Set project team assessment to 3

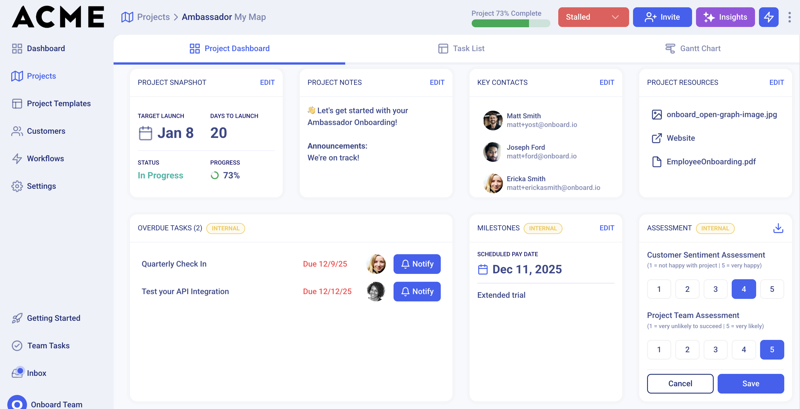[x=715, y=350]
